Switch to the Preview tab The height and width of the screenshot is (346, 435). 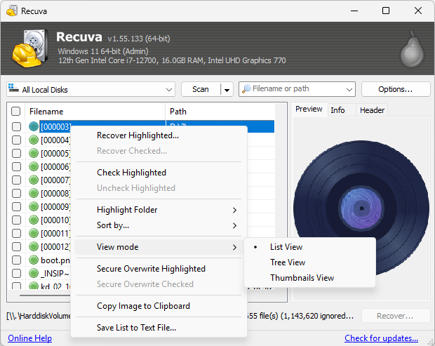309,109
